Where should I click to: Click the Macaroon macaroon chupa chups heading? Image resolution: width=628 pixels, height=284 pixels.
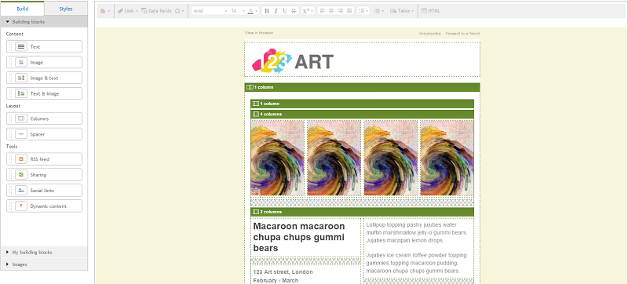[299, 237]
